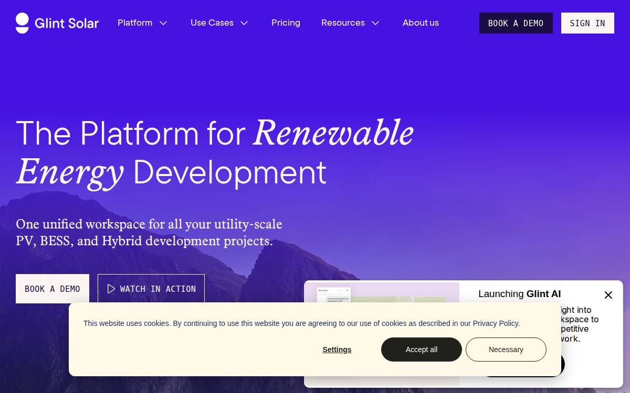Expand the Use Cases chevron arrow
Image resolution: width=630 pixels, height=393 pixels.
click(x=244, y=23)
